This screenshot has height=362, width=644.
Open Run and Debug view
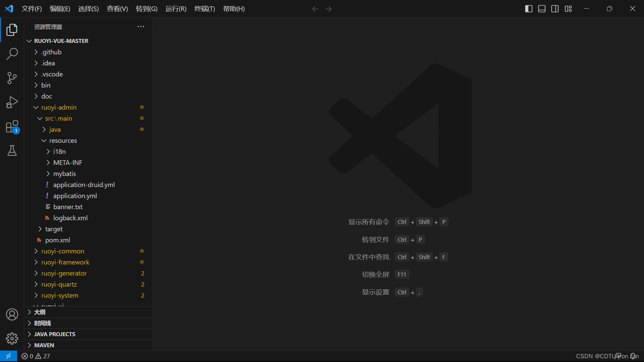12,102
